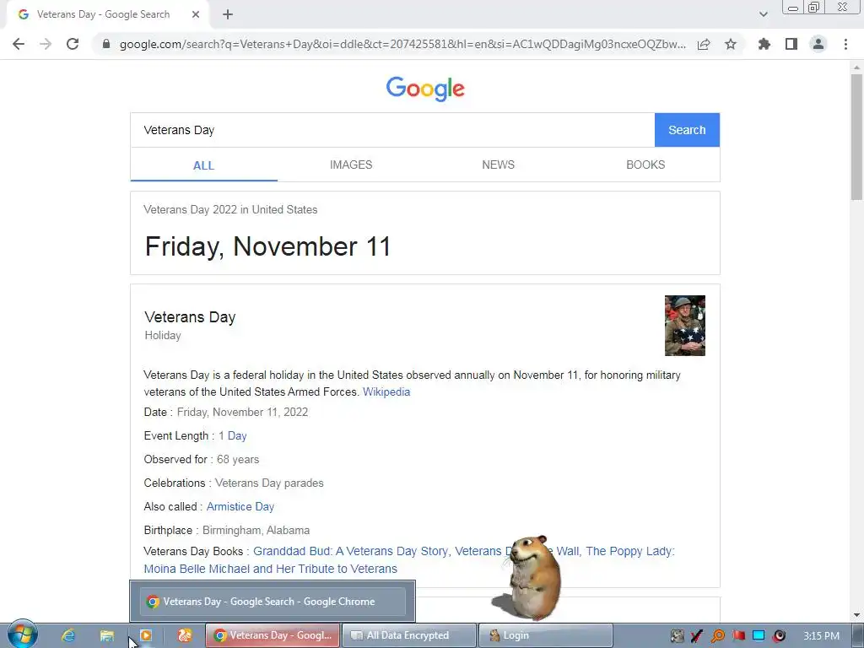
Task: Reload the page with the refresh icon
Action: [x=73, y=44]
